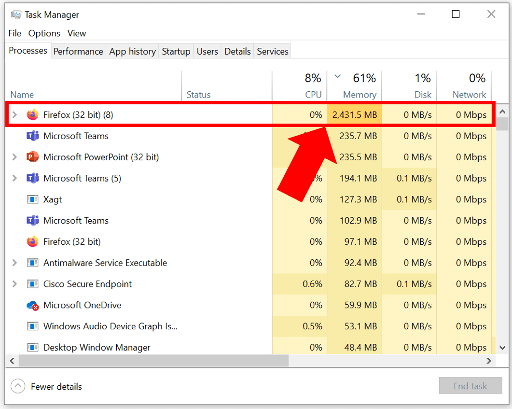Expand the Antimalware Service Executable entry
512x409 pixels.
[14, 263]
